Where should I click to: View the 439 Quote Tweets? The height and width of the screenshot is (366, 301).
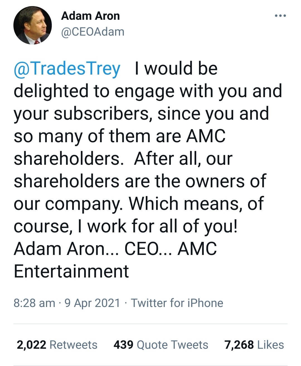[161, 345]
